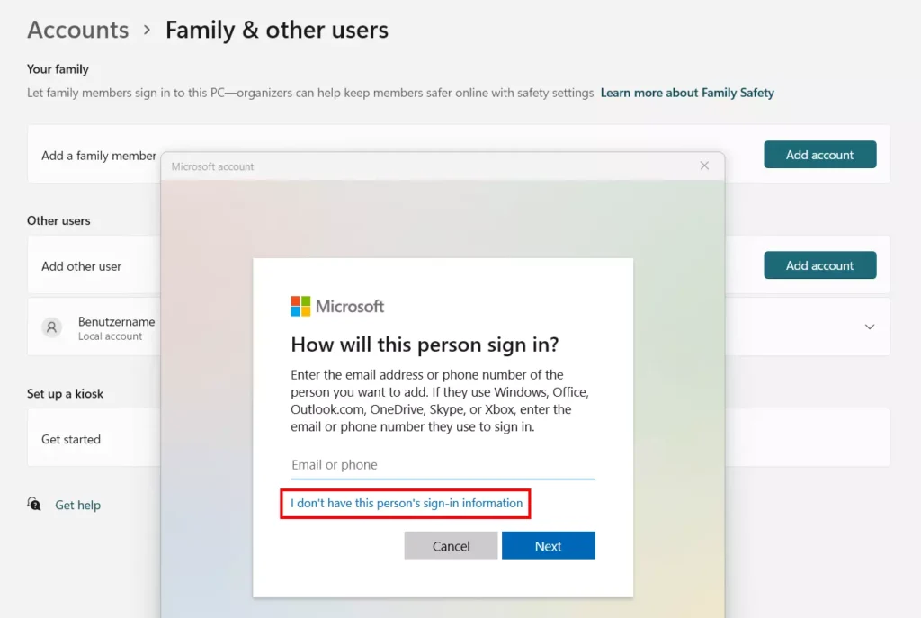Click Next in the sign-in dialog
This screenshot has width=921, height=618.
[548, 546]
